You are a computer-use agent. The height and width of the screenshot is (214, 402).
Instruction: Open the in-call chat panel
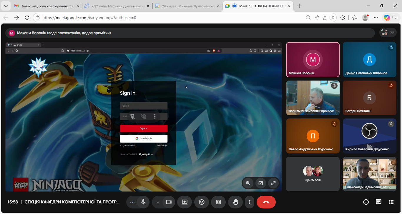[x=379, y=202]
